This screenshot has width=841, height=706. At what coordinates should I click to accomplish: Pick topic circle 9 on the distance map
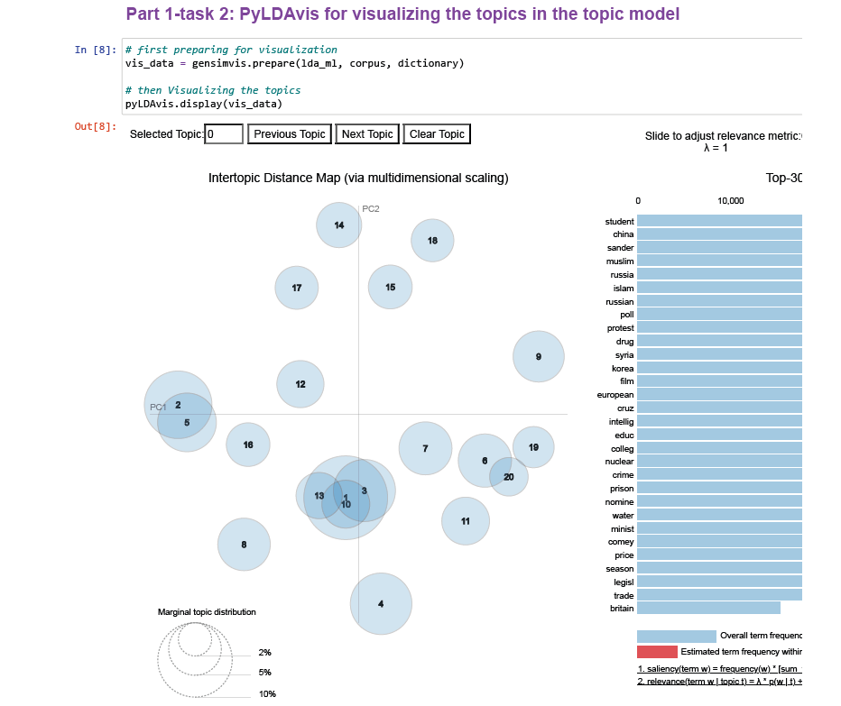point(539,356)
